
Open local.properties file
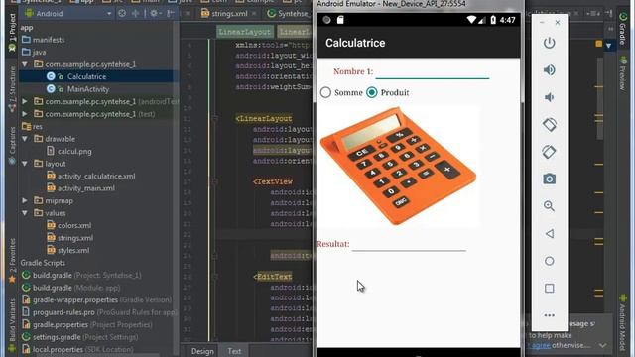83,349
